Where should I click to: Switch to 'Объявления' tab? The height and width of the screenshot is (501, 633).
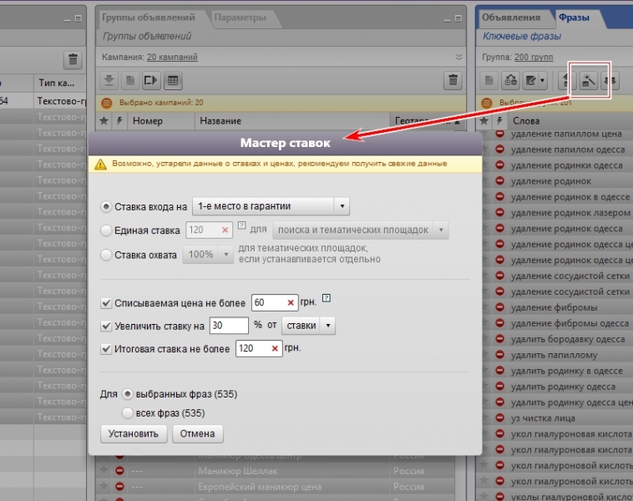(x=511, y=18)
